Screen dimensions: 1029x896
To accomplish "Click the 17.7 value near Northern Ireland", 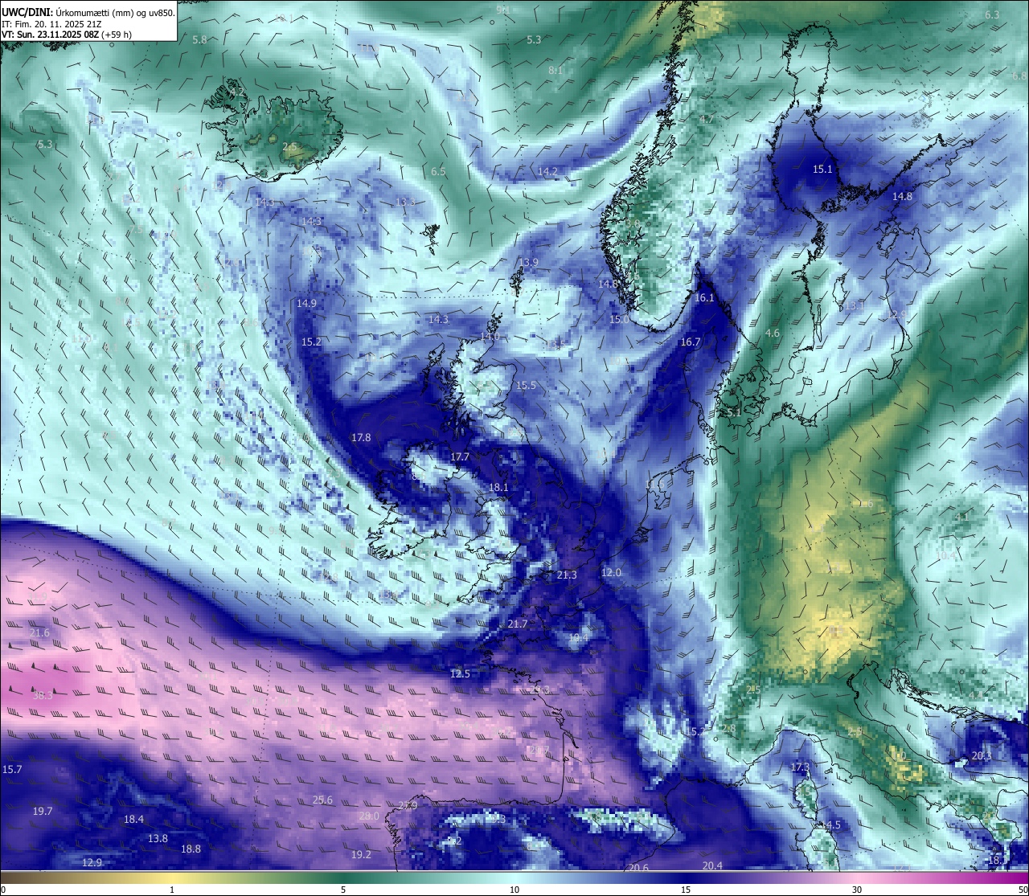I will point(460,457).
